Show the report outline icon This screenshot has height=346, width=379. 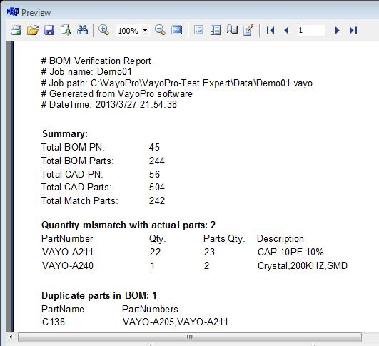198,30
